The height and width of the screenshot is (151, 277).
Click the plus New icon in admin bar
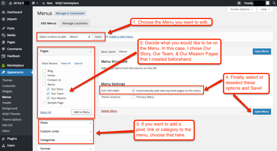(x=44, y=3)
